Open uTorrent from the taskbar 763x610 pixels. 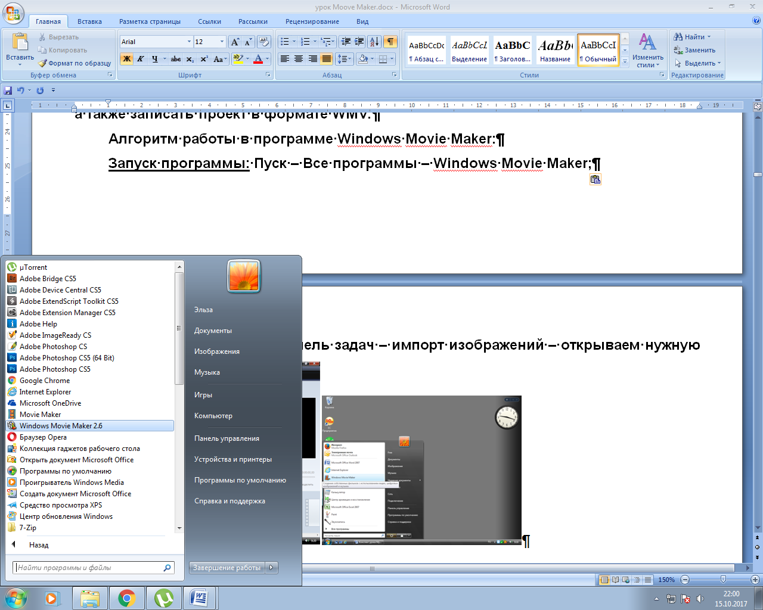(x=164, y=597)
